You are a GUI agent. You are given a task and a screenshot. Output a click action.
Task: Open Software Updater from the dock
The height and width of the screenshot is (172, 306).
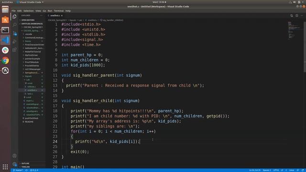pos(5,71)
